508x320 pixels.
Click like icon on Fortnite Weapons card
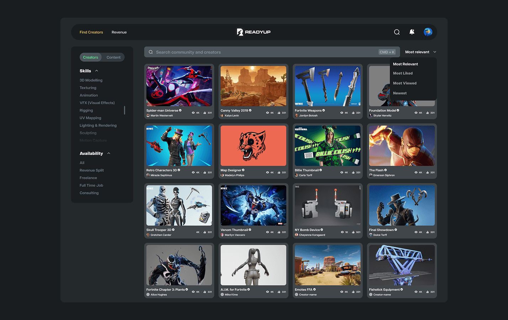(354, 113)
